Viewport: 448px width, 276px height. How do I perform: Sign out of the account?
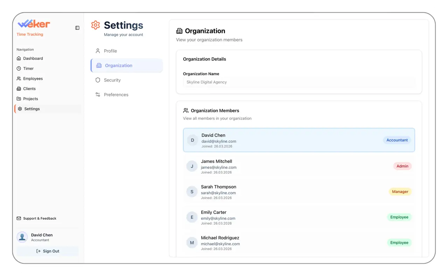coord(48,251)
